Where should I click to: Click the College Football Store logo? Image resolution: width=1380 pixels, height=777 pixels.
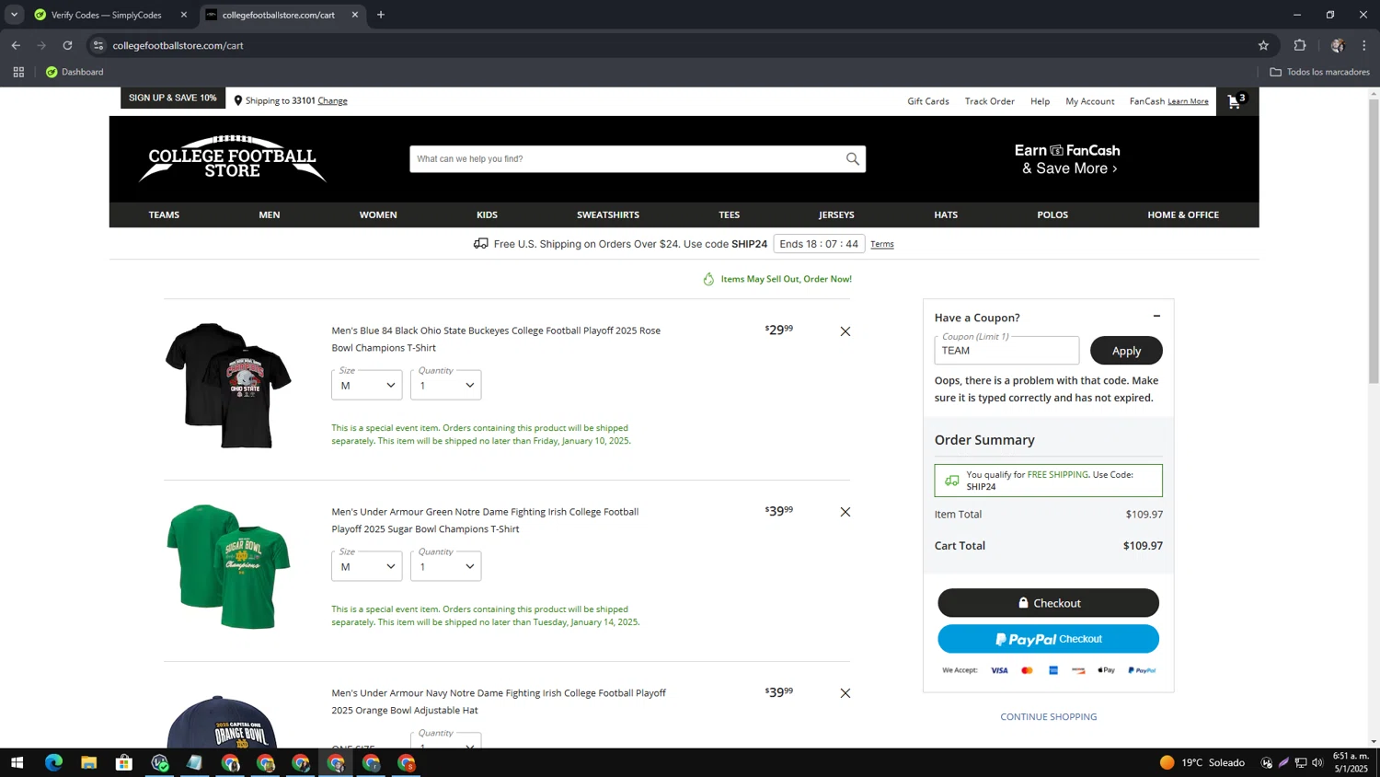tap(233, 159)
